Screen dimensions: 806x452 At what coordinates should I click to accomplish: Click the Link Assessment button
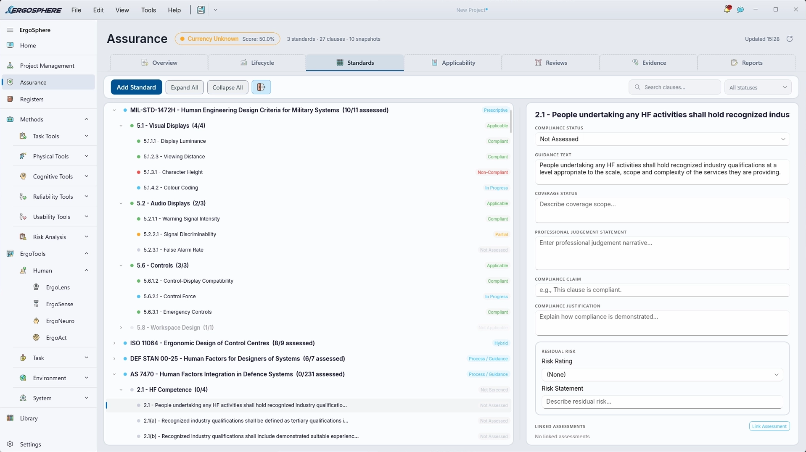point(769,426)
